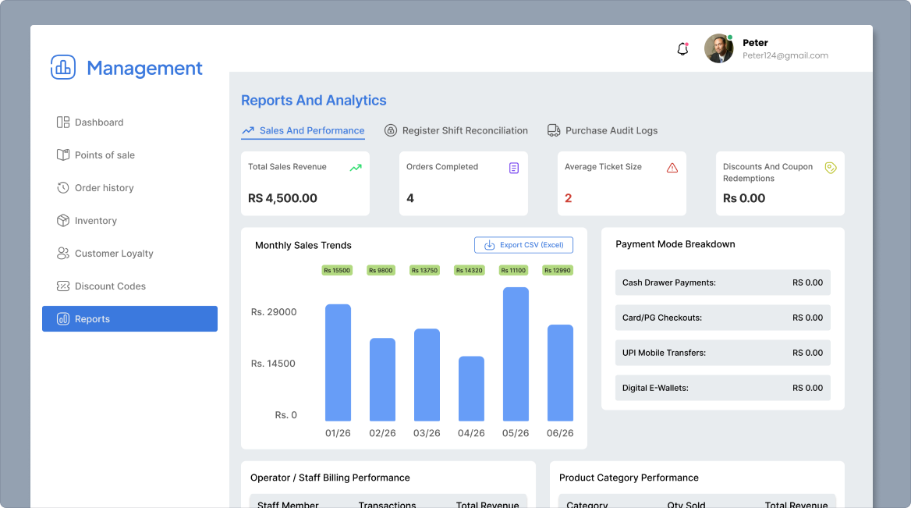Select the Sales And Performance tab
This screenshot has height=508, width=911.
coord(303,131)
